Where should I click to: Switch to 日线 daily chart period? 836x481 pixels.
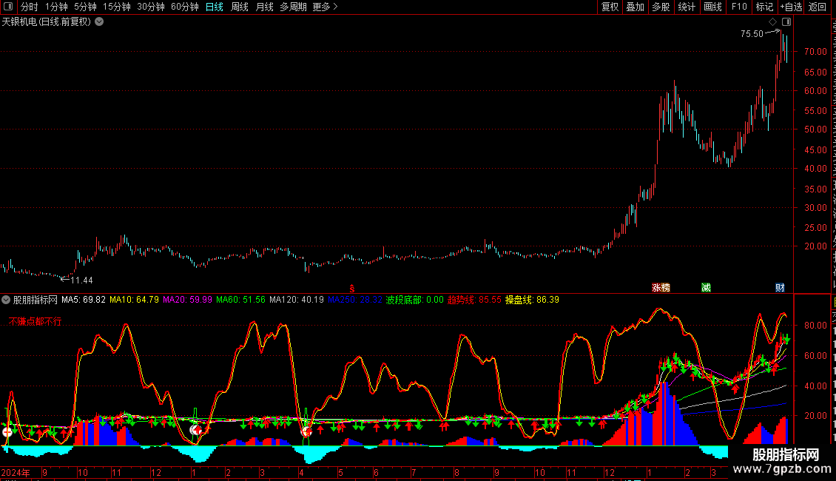point(215,7)
